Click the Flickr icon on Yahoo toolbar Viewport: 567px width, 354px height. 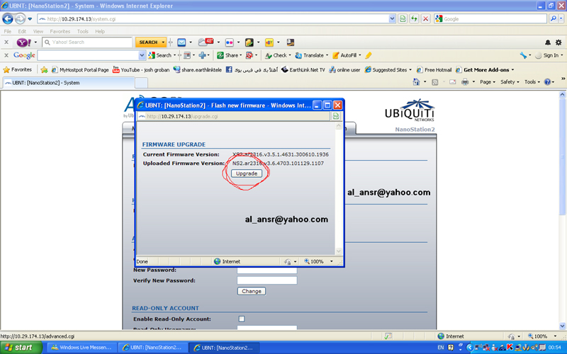[x=229, y=42]
